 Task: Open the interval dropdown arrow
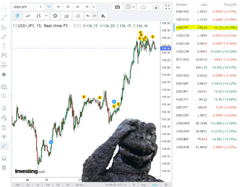94,7
